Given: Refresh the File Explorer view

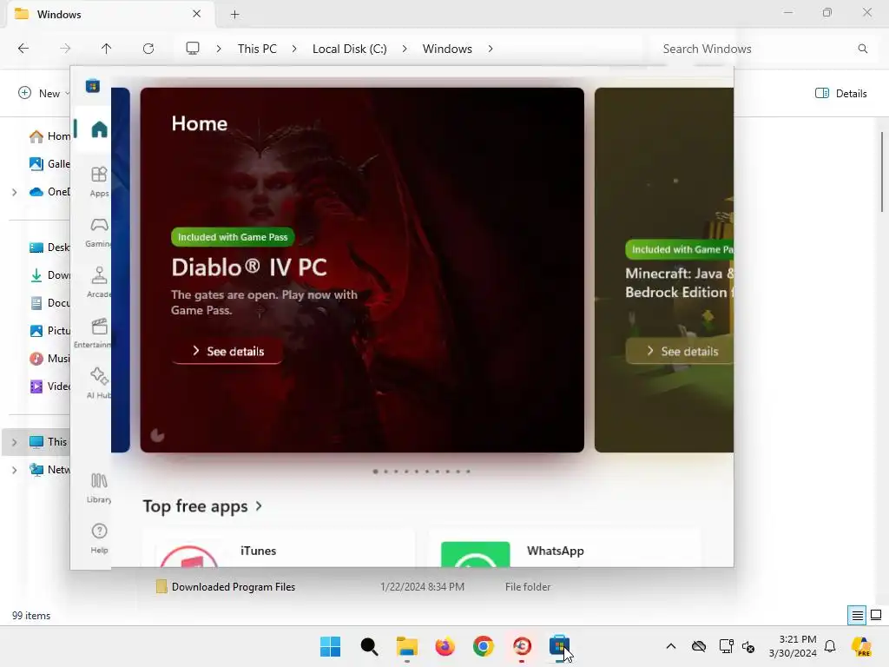Looking at the screenshot, I should click(x=148, y=49).
